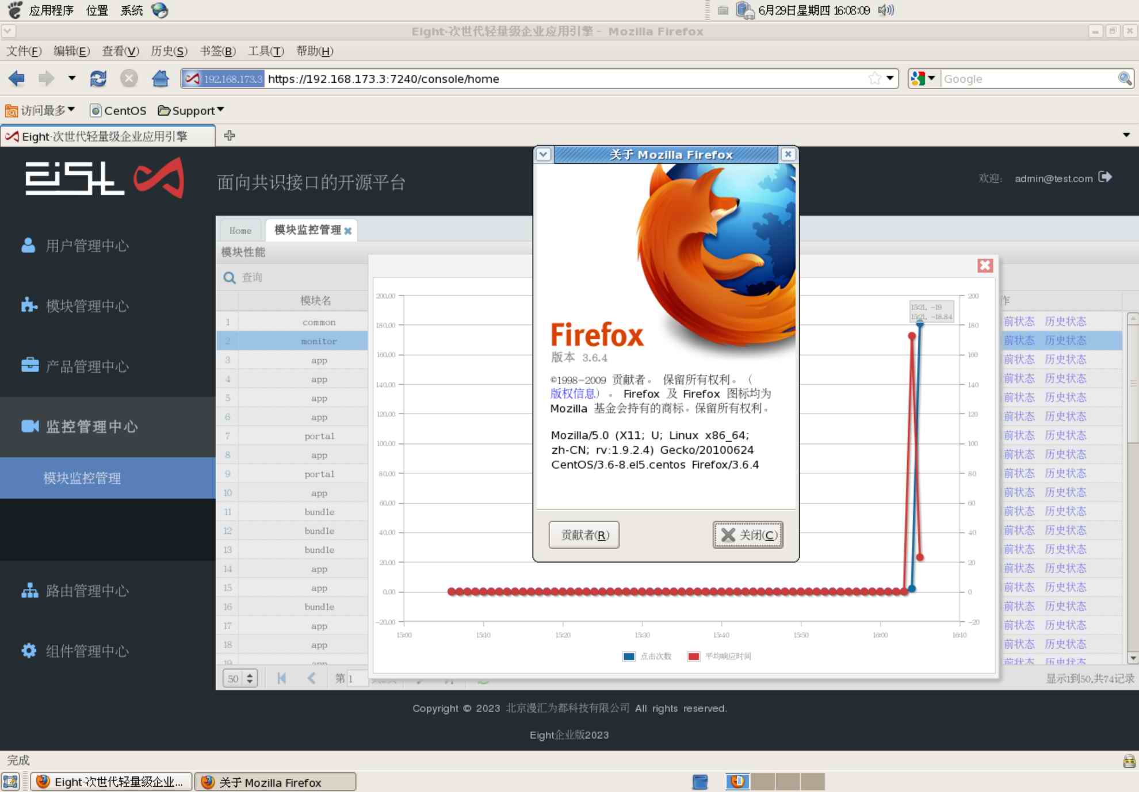Open the search engine selector dropdown
This screenshot has width=1139, height=792.
924,78
